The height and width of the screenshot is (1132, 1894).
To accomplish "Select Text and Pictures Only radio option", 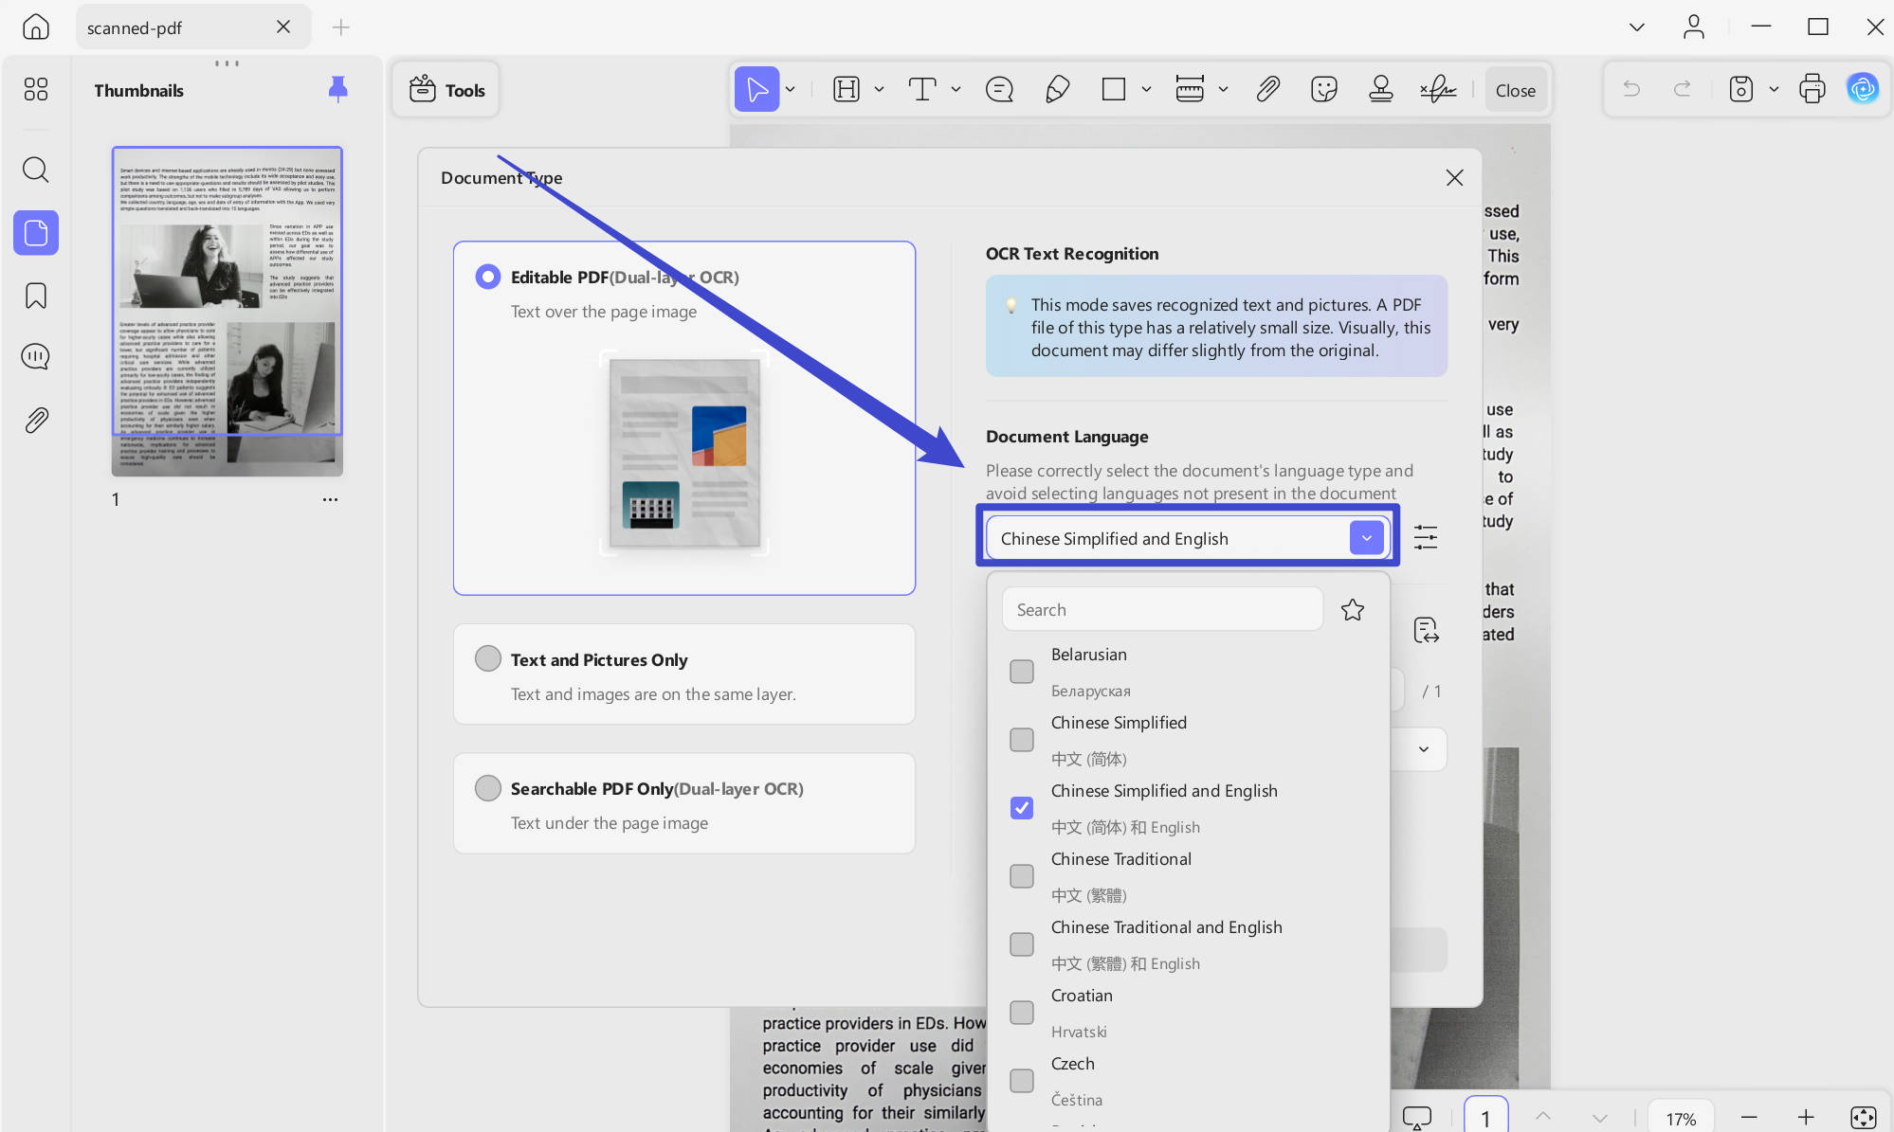I will tap(487, 658).
